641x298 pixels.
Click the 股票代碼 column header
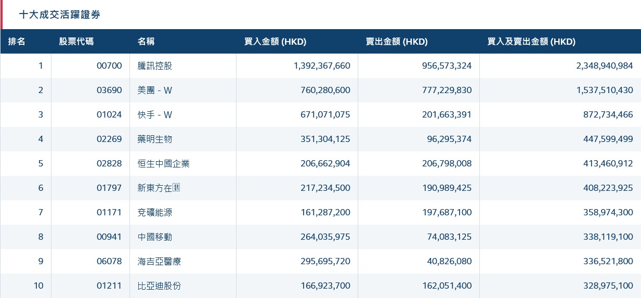click(x=76, y=42)
